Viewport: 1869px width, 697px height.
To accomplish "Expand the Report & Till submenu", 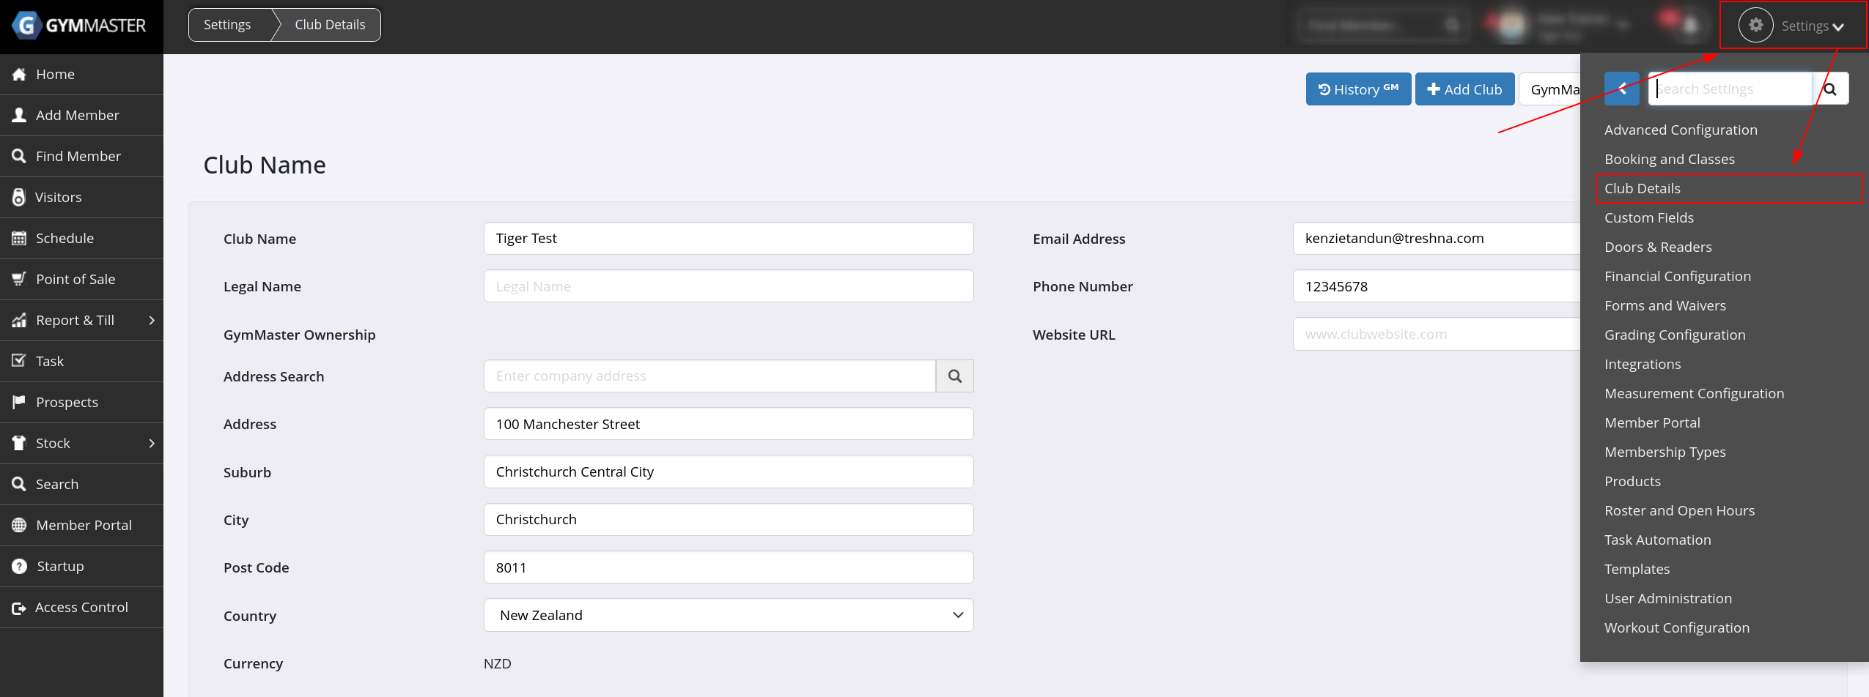I will (x=152, y=320).
